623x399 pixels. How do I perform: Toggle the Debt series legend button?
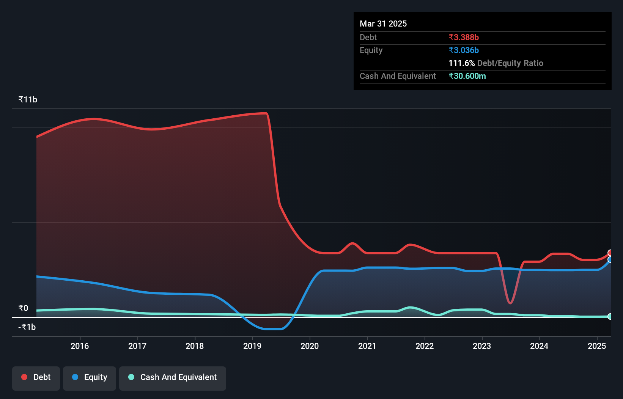tap(36, 378)
